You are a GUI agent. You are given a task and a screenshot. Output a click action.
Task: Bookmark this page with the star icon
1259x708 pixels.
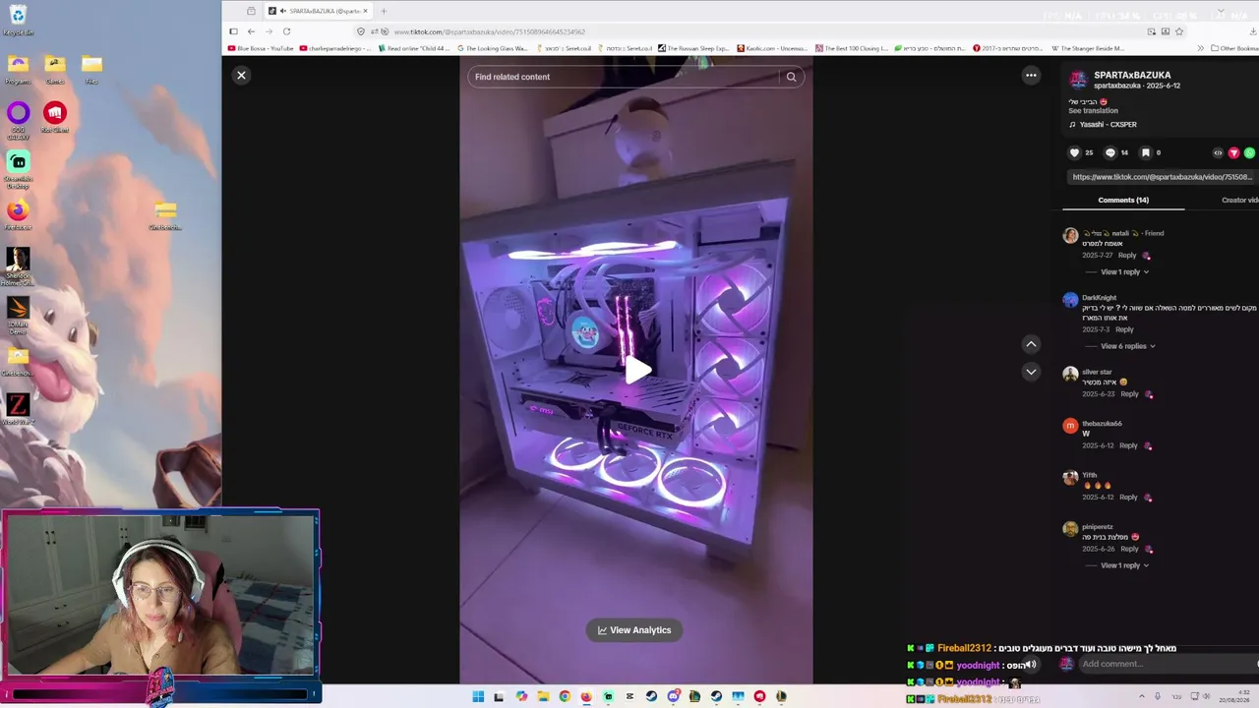pos(1179,31)
